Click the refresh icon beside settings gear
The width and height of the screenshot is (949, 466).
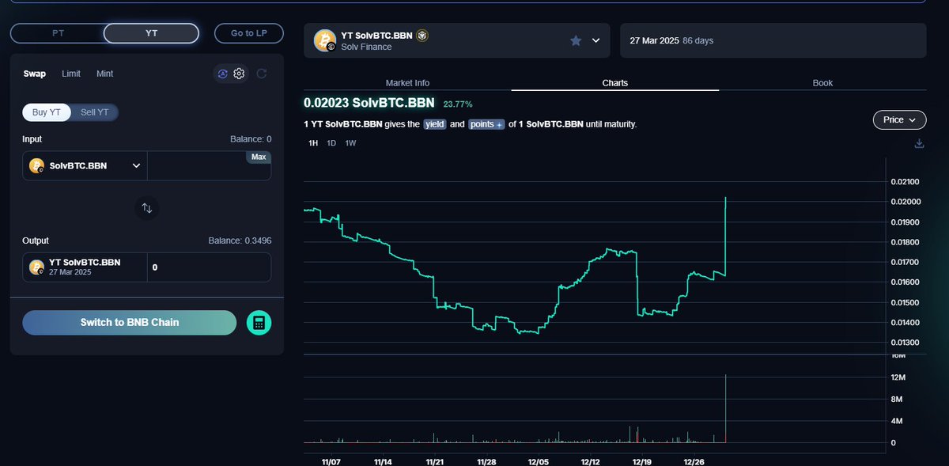(x=262, y=74)
